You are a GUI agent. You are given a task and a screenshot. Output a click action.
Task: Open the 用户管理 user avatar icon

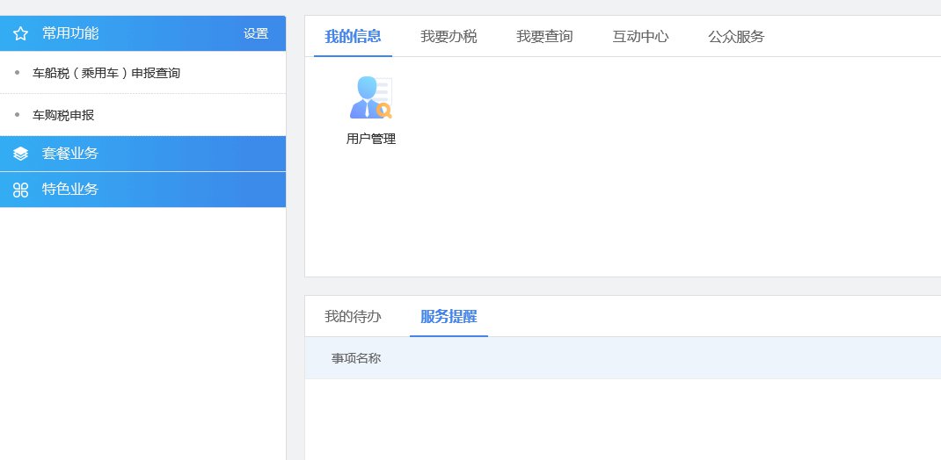370,97
